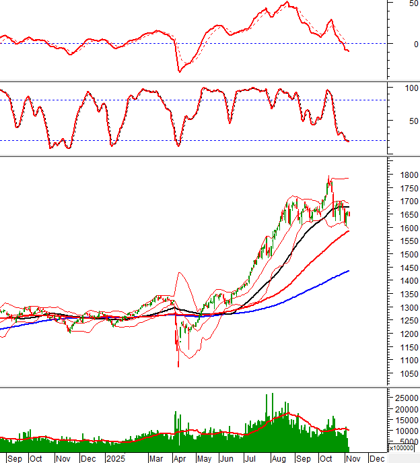Click the 0 level label on top indicator
Viewport: 420px width, 463px height.
pos(406,44)
